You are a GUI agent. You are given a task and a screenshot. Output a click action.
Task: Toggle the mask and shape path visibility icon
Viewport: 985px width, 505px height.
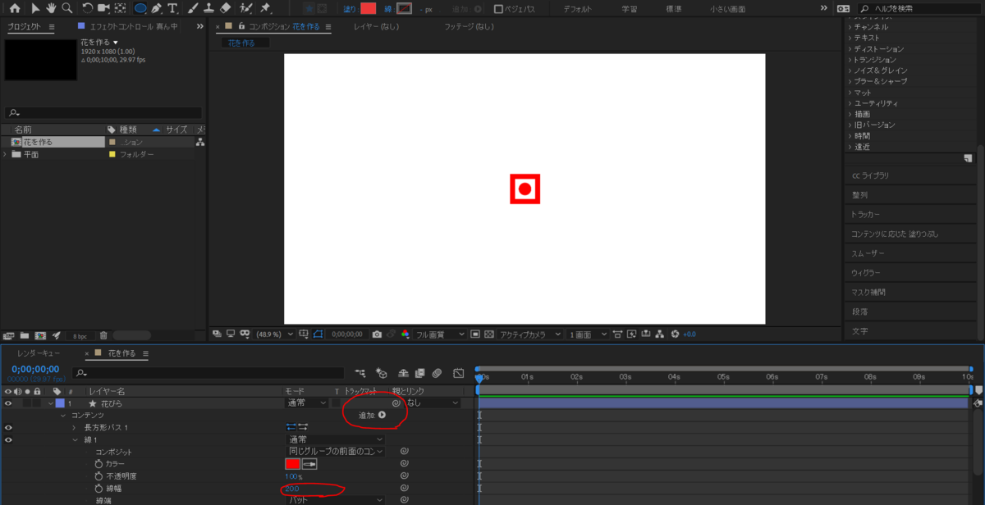(x=318, y=334)
